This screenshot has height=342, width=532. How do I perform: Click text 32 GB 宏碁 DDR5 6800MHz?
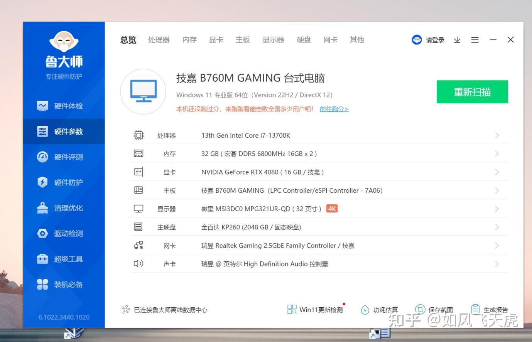(259, 154)
